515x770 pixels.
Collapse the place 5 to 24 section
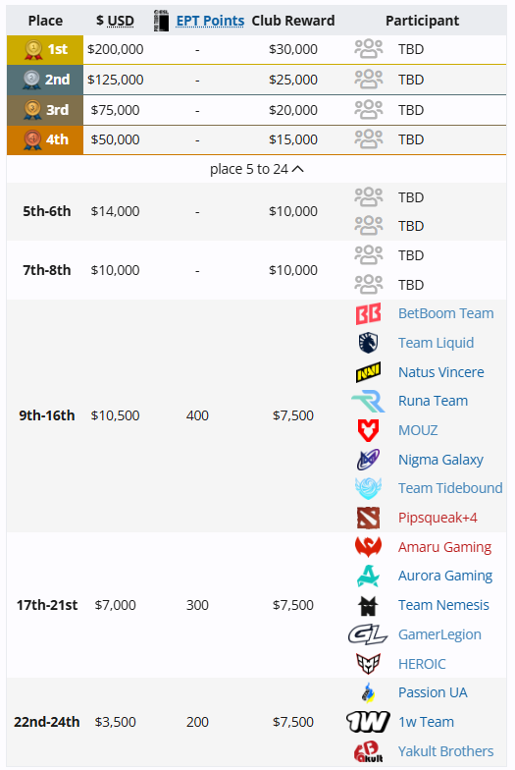click(257, 169)
